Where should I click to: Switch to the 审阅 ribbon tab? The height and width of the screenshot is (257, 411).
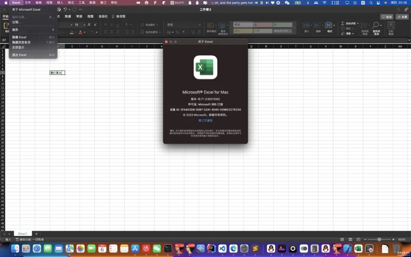tap(79, 16)
